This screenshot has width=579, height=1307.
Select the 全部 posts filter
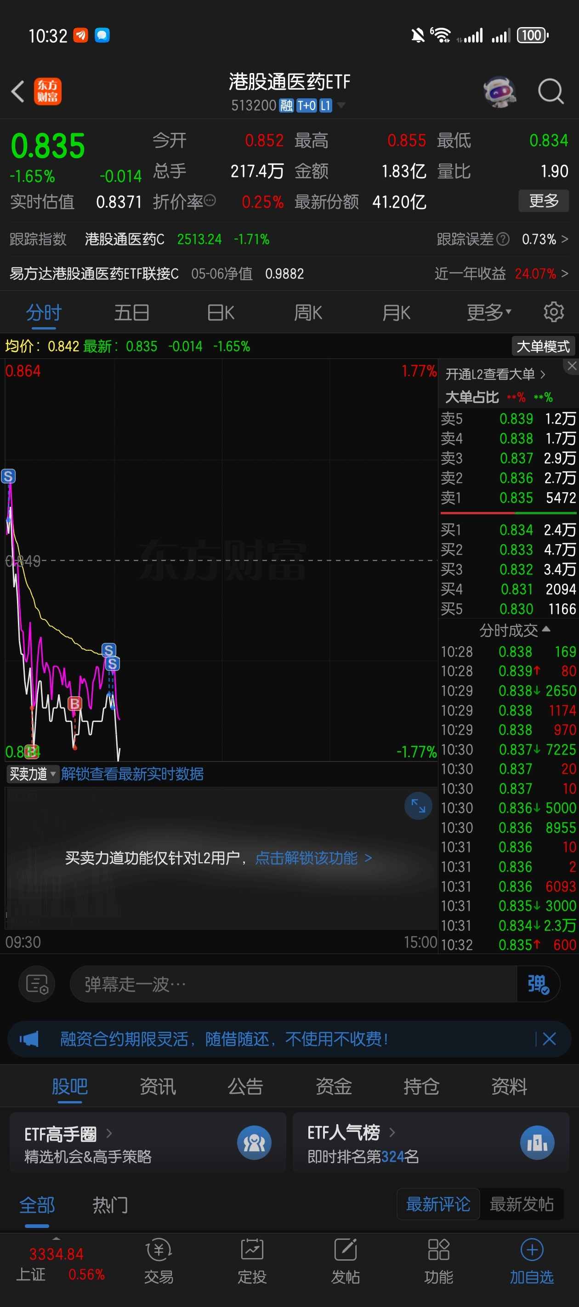click(37, 1205)
